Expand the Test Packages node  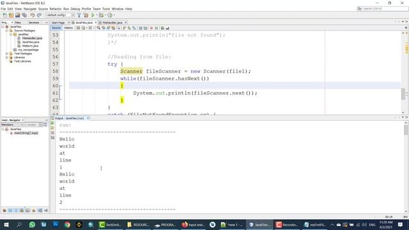[x=7, y=54]
